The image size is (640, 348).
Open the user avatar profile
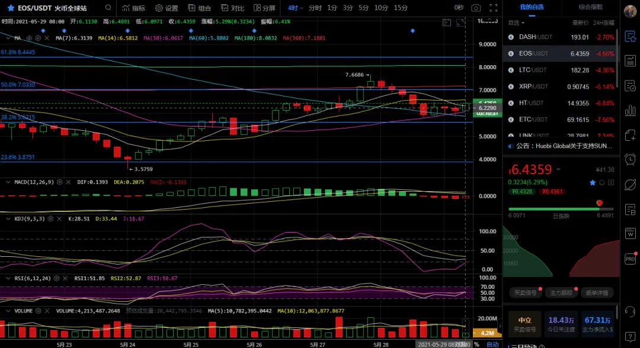(631, 12)
